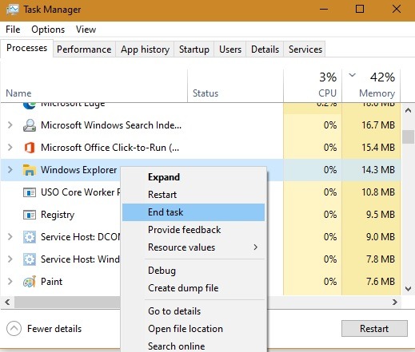The height and width of the screenshot is (352, 415).
Task: Switch to the Details tab
Action: [x=265, y=49]
